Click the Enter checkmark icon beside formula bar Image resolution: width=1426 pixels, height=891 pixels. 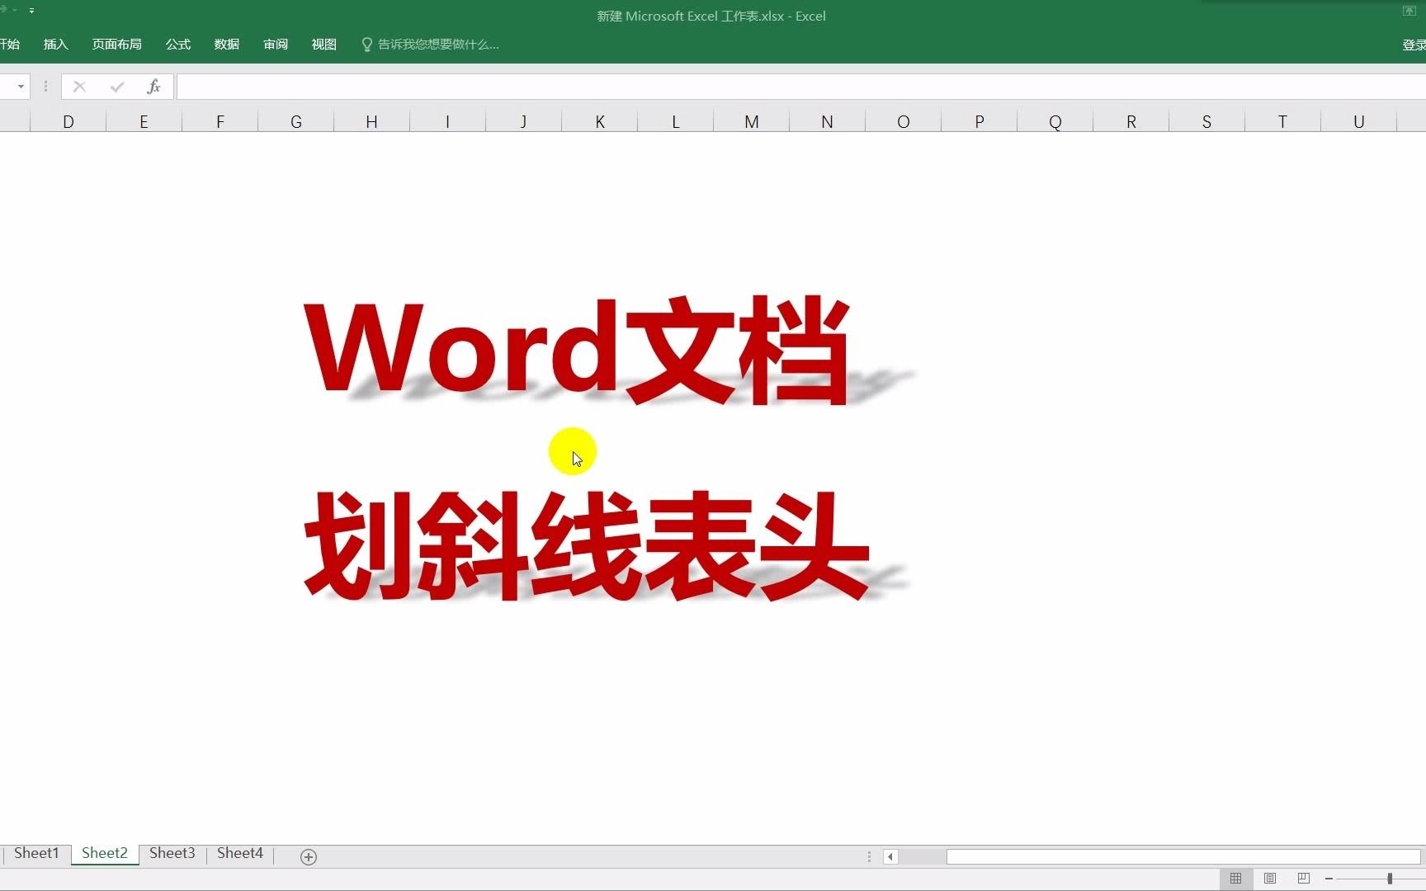coord(116,87)
